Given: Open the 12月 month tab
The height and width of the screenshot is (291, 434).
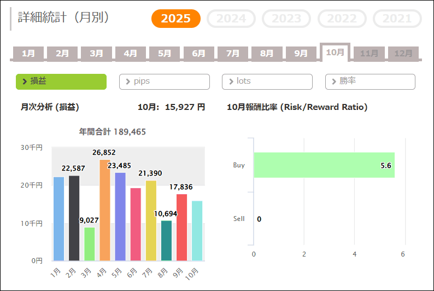Looking at the screenshot, I should pyautogui.click(x=403, y=54).
